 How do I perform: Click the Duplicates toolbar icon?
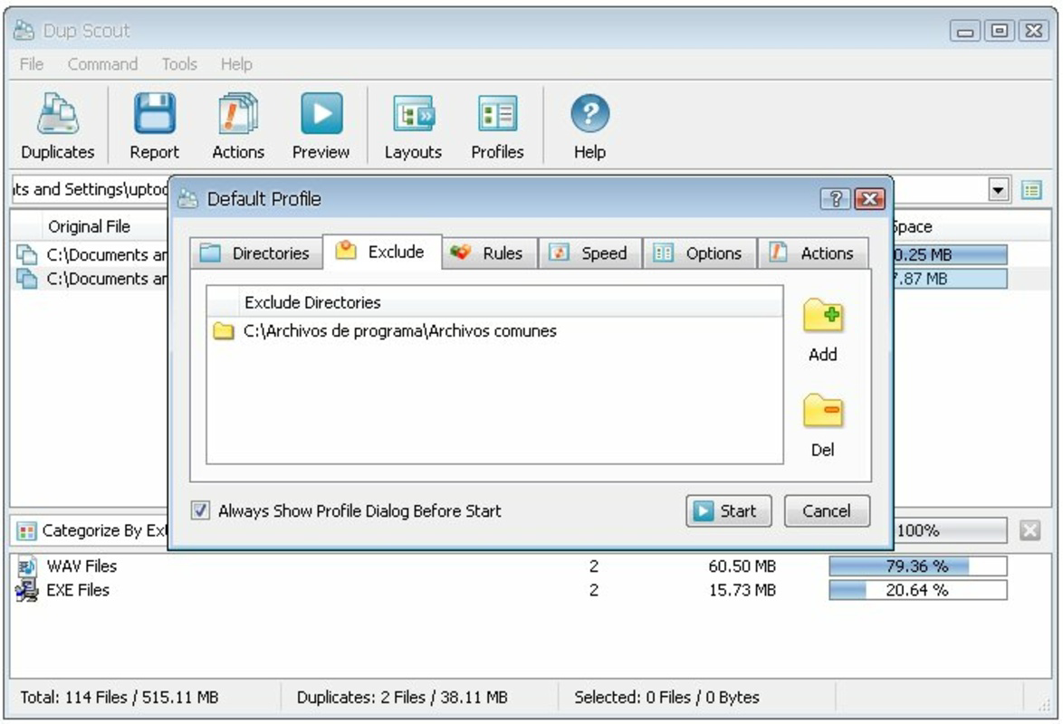[58, 113]
